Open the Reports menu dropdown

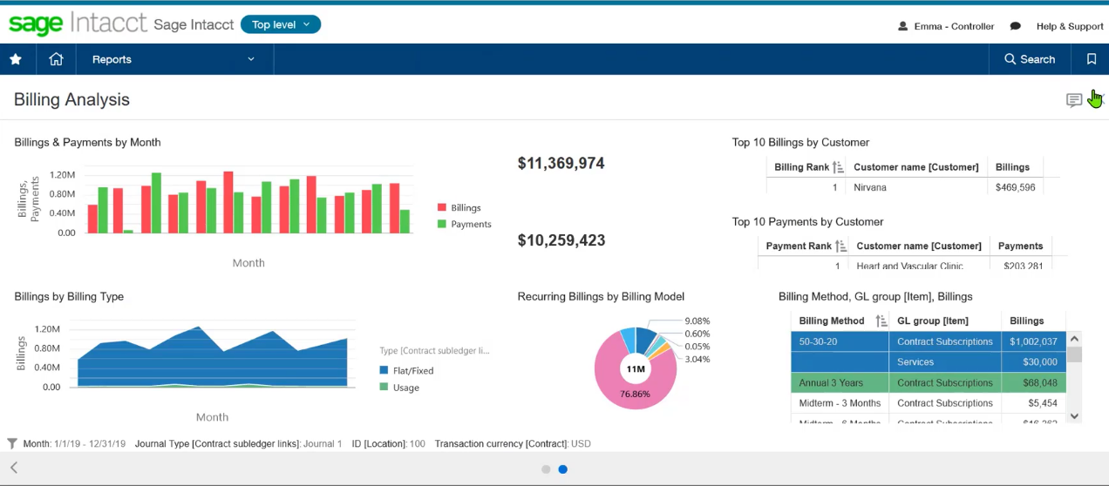pos(174,59)
